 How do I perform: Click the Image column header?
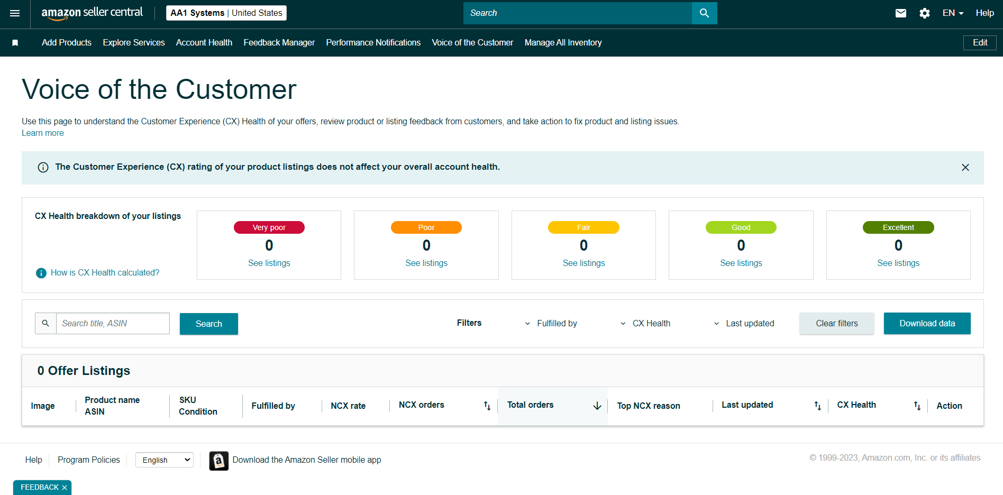[x=43, y=406]
